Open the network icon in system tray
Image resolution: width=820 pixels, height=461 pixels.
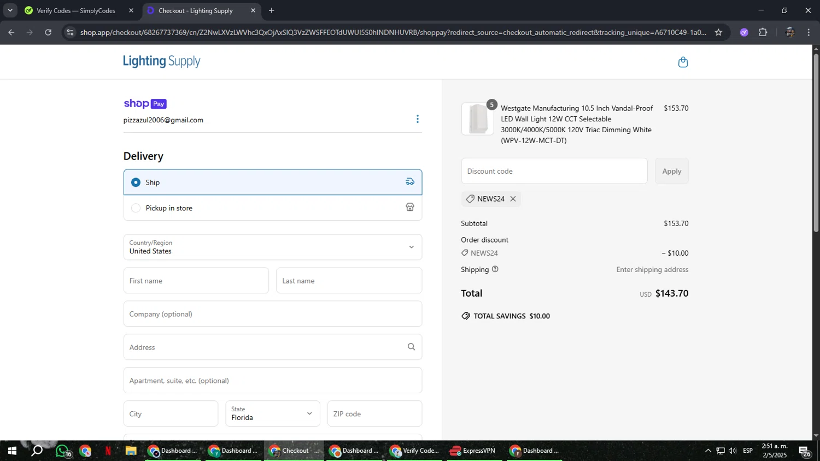click(x=721, y=451)
